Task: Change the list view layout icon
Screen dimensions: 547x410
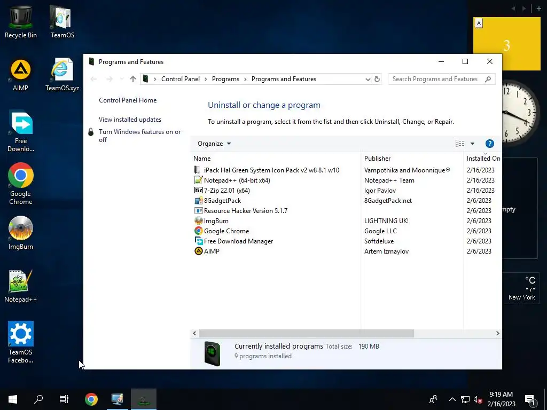Action: (x=460, y=144)
